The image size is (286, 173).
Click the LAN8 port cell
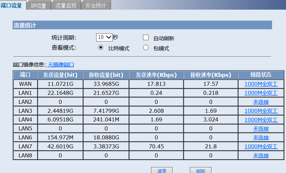25,155
